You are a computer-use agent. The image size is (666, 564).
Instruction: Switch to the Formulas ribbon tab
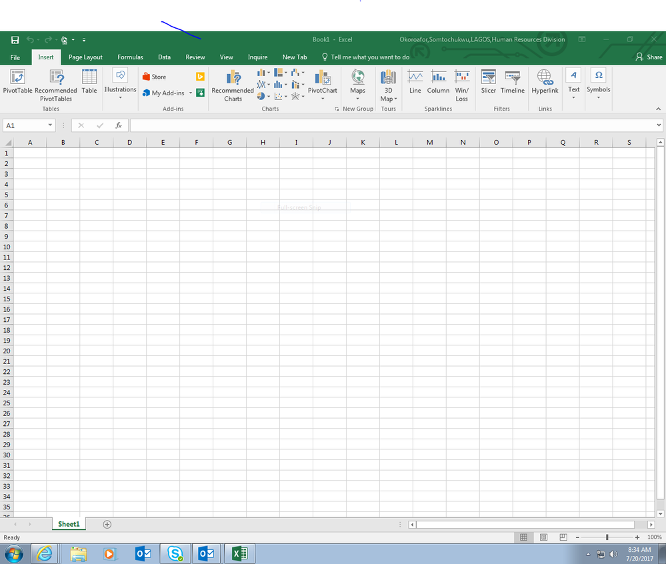(130, 57)
